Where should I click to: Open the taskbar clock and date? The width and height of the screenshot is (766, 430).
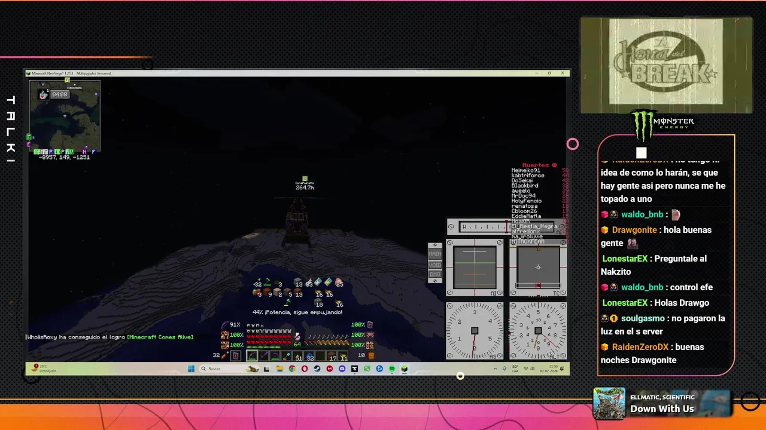pos(549,368)
